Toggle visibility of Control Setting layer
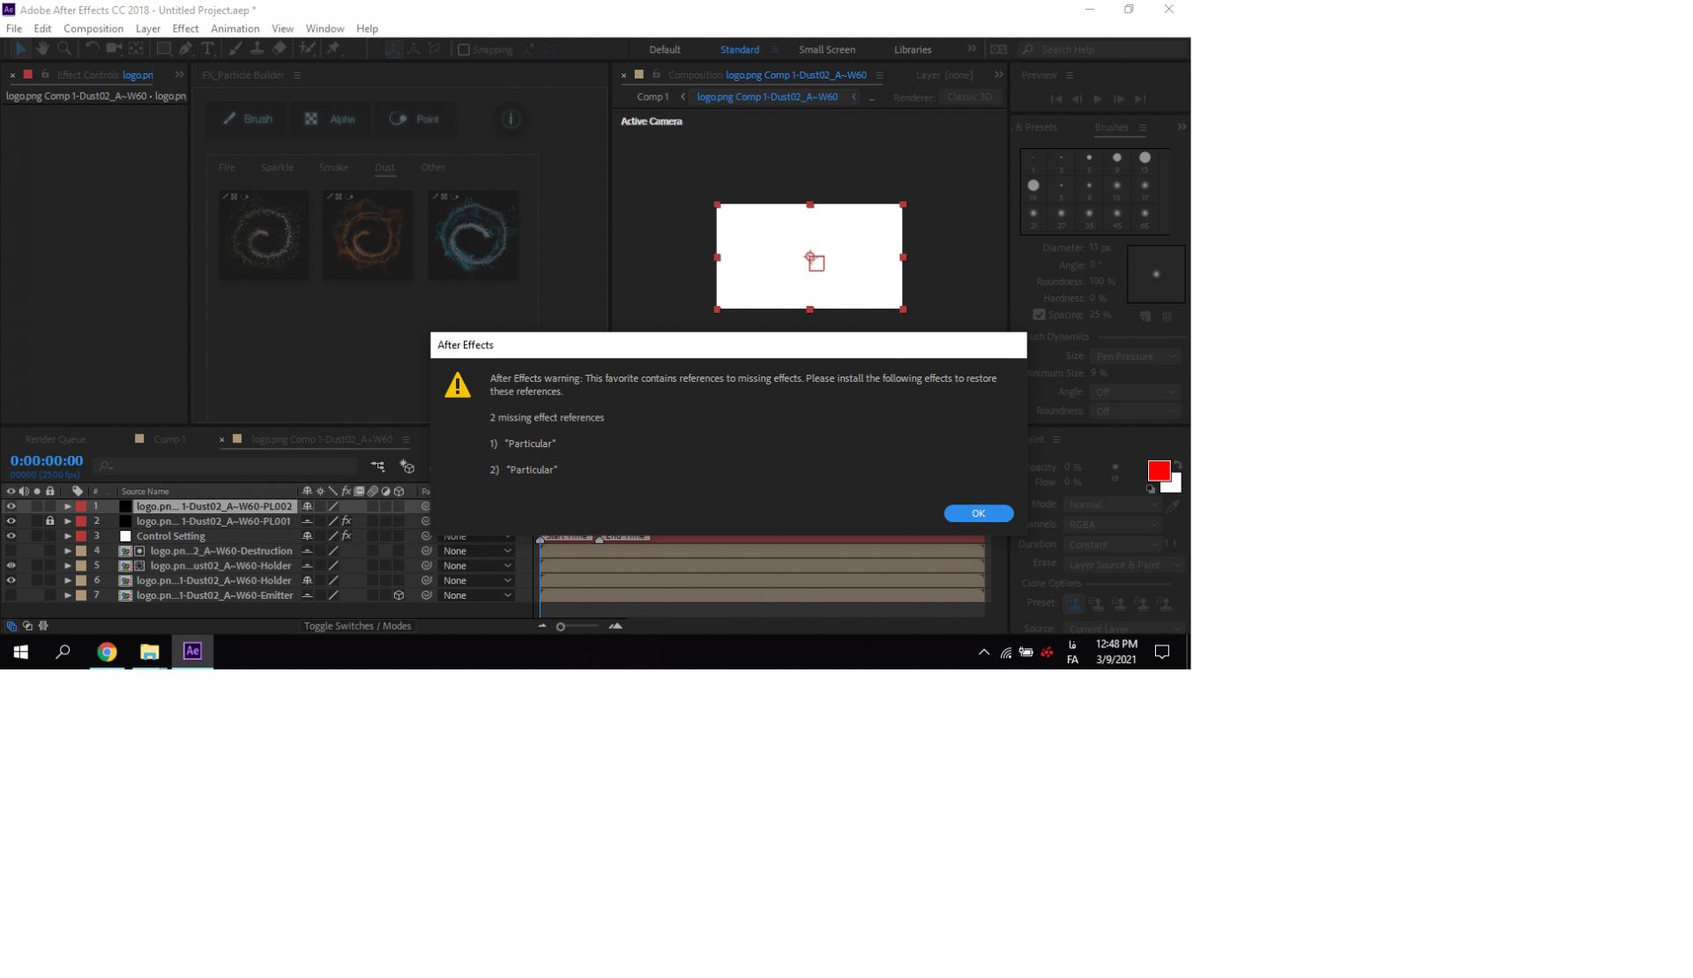The height and width of the screenshot is (978, 1693). click(x=11, y=535)
